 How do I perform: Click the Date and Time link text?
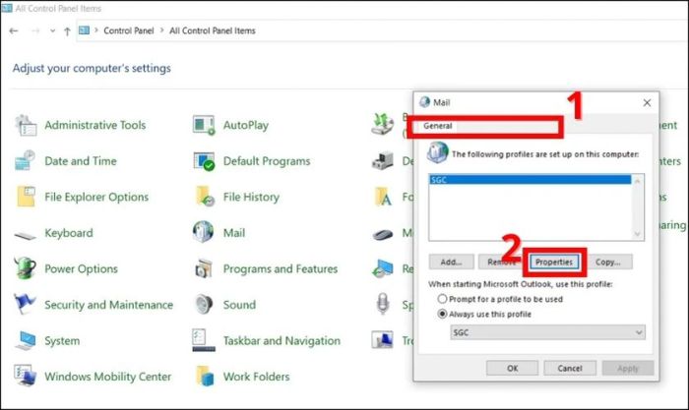81,161
